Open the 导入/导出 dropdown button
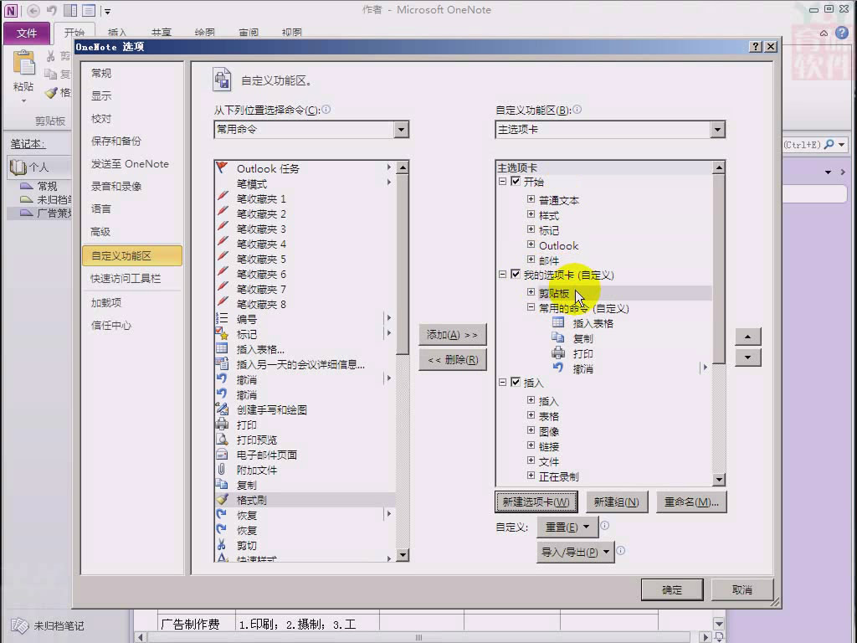857x643 pixels. [576, 553]
